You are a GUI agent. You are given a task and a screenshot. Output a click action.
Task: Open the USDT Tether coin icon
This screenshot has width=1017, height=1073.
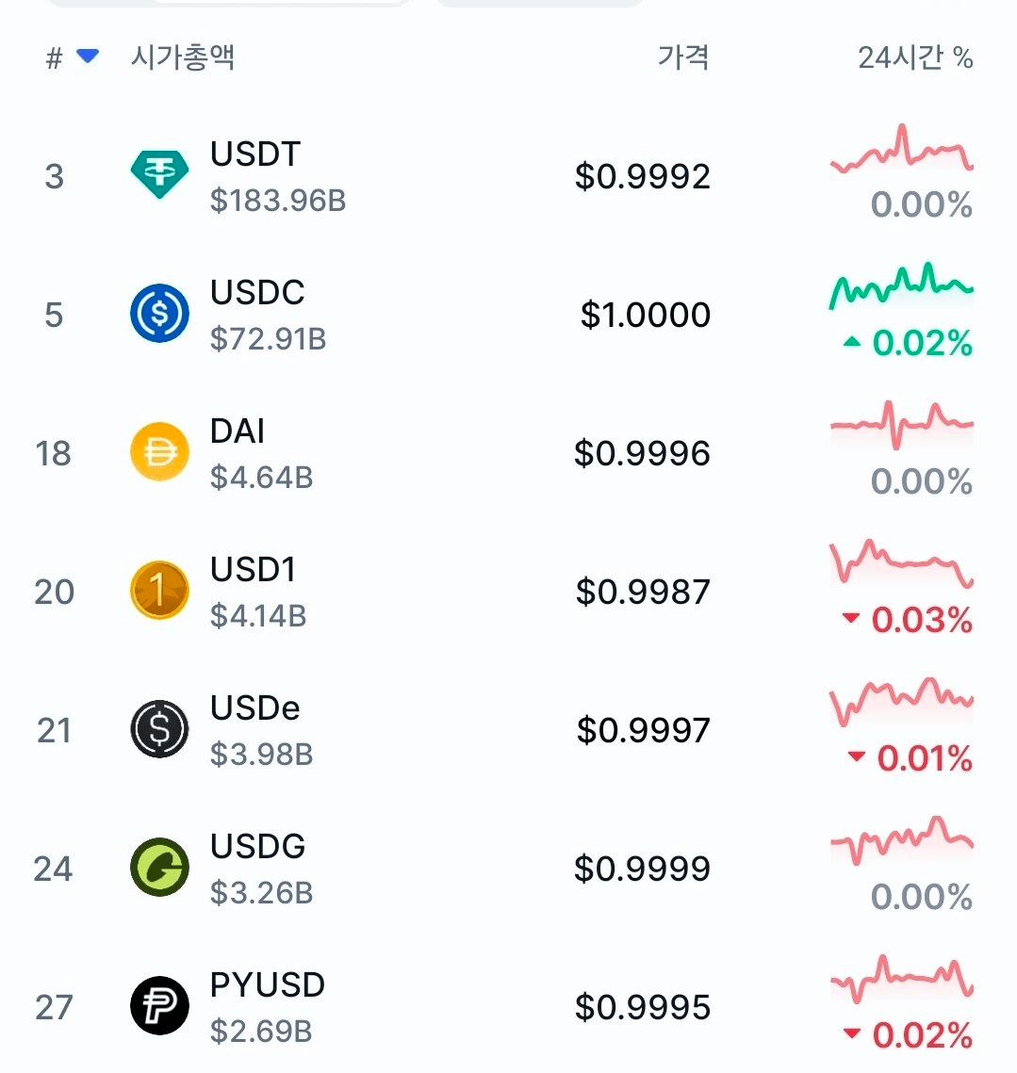click(159, 174)
